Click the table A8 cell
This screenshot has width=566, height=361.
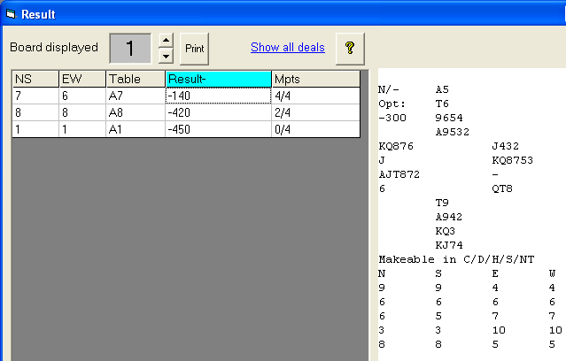pos(136,112)
